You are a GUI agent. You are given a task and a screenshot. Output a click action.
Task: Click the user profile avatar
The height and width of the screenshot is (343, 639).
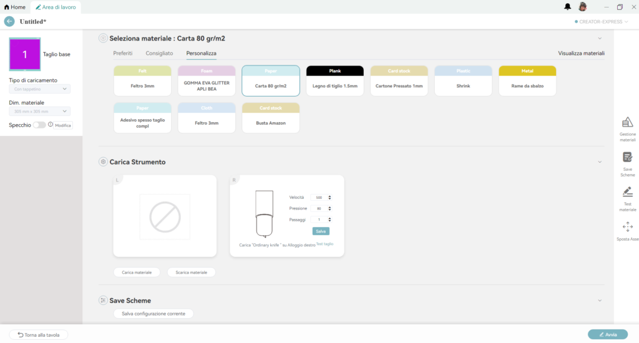[582, 7]
